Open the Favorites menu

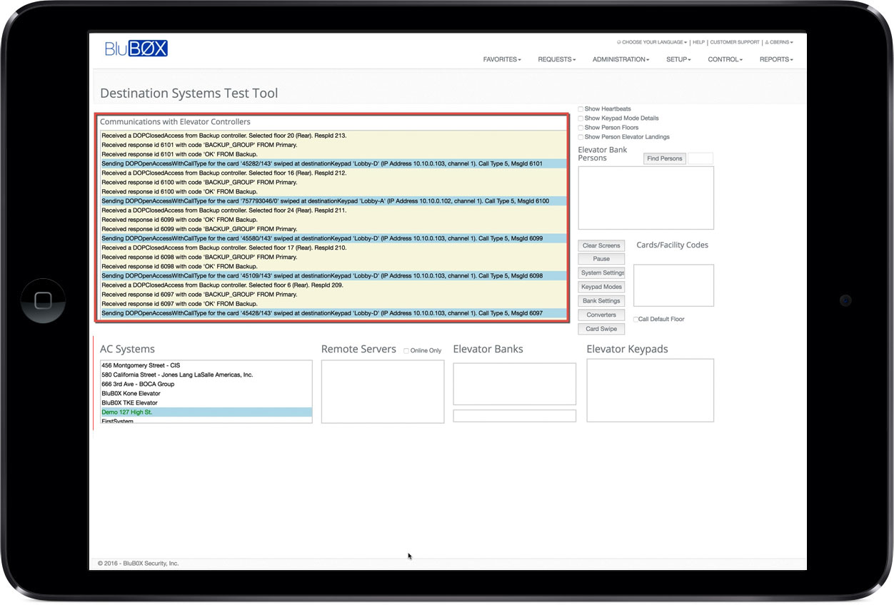(x=502, y=60)
